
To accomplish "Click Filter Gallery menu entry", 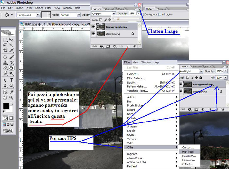I will click(x=136, y=78).
